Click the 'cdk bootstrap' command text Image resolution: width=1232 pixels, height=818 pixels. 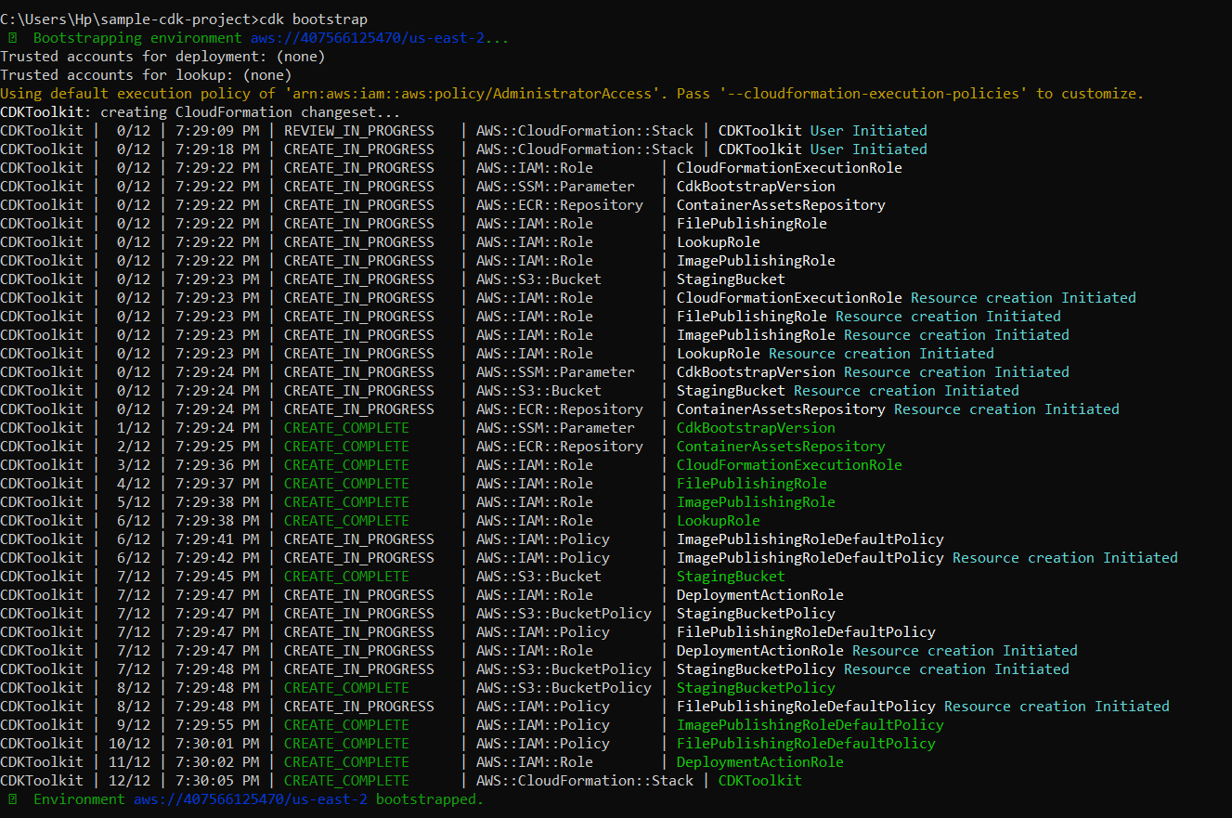pos(313,19)
